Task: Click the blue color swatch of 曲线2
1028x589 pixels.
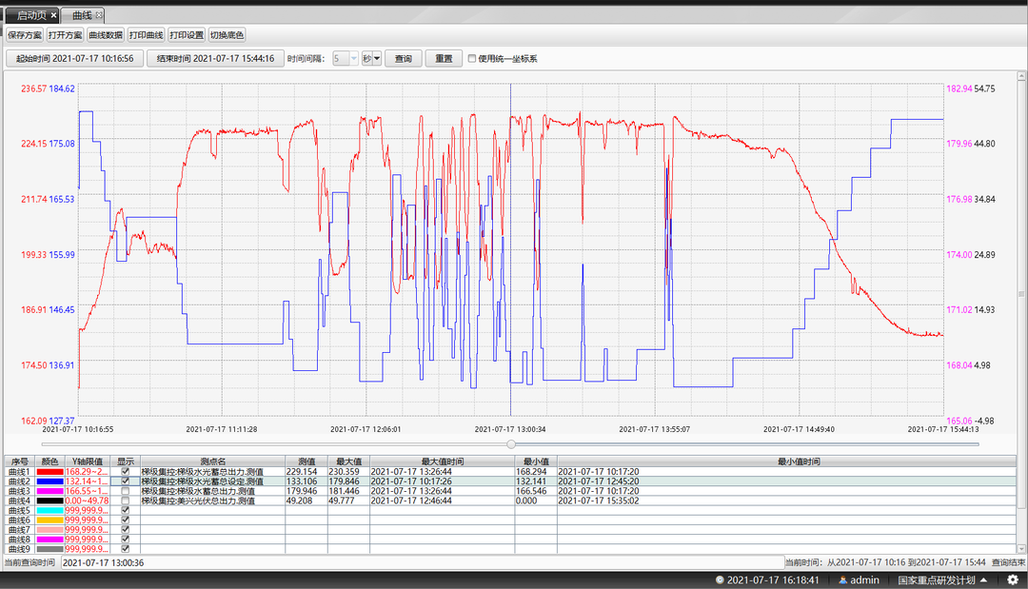Action: (49, 481)
